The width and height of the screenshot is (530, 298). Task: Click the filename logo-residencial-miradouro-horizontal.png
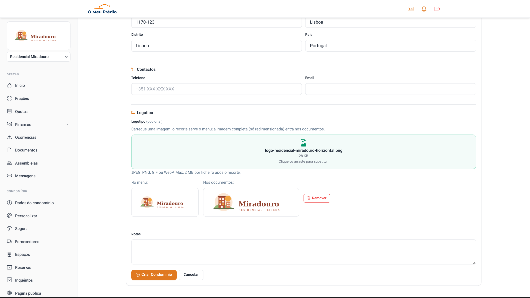click(303, 150)
